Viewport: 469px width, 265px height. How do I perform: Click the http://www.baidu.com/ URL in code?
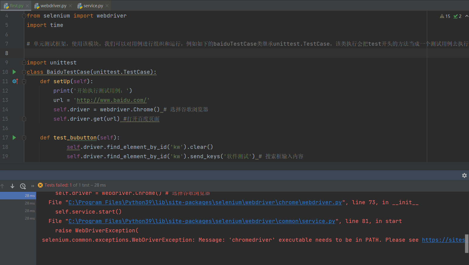click(112, 100)
